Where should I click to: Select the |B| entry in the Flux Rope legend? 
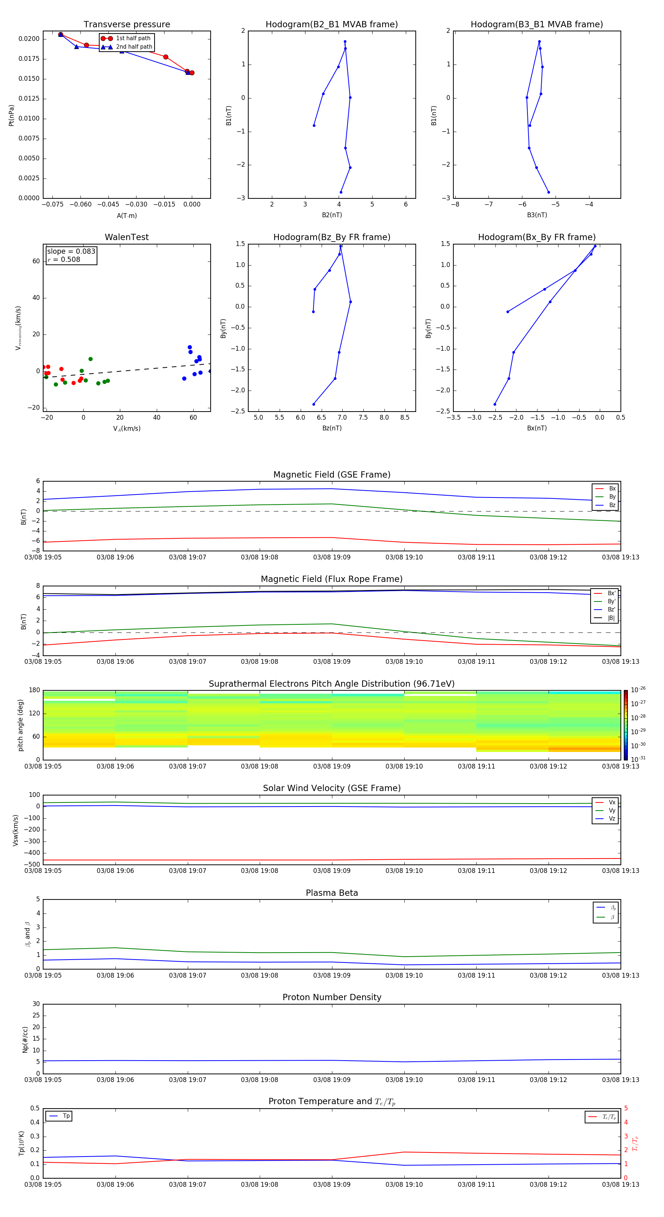click(x=605, y=618)
